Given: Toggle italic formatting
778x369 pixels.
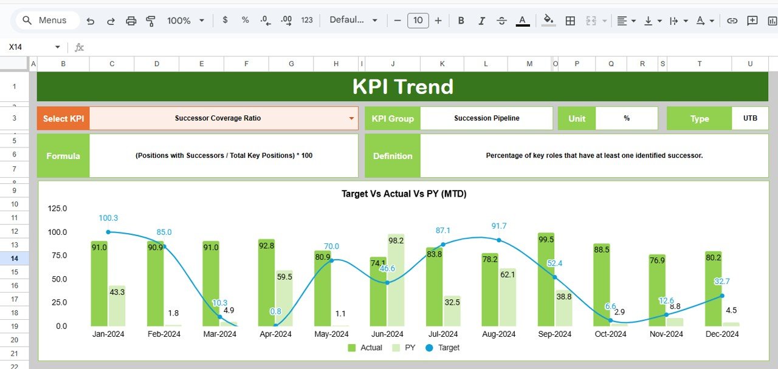Looking at the screenshot, I should tap(481, 20).
